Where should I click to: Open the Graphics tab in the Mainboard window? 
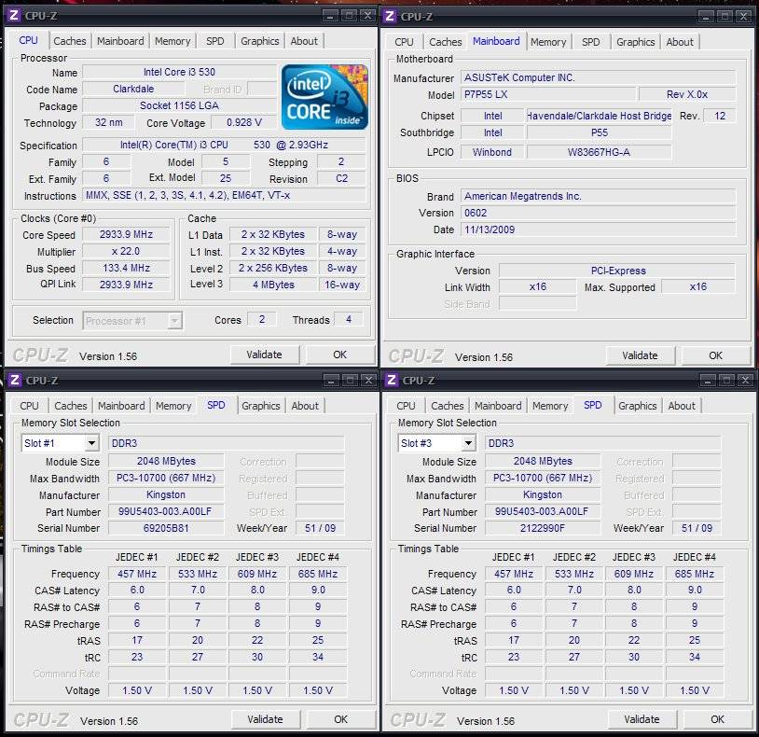coord(635,42)
